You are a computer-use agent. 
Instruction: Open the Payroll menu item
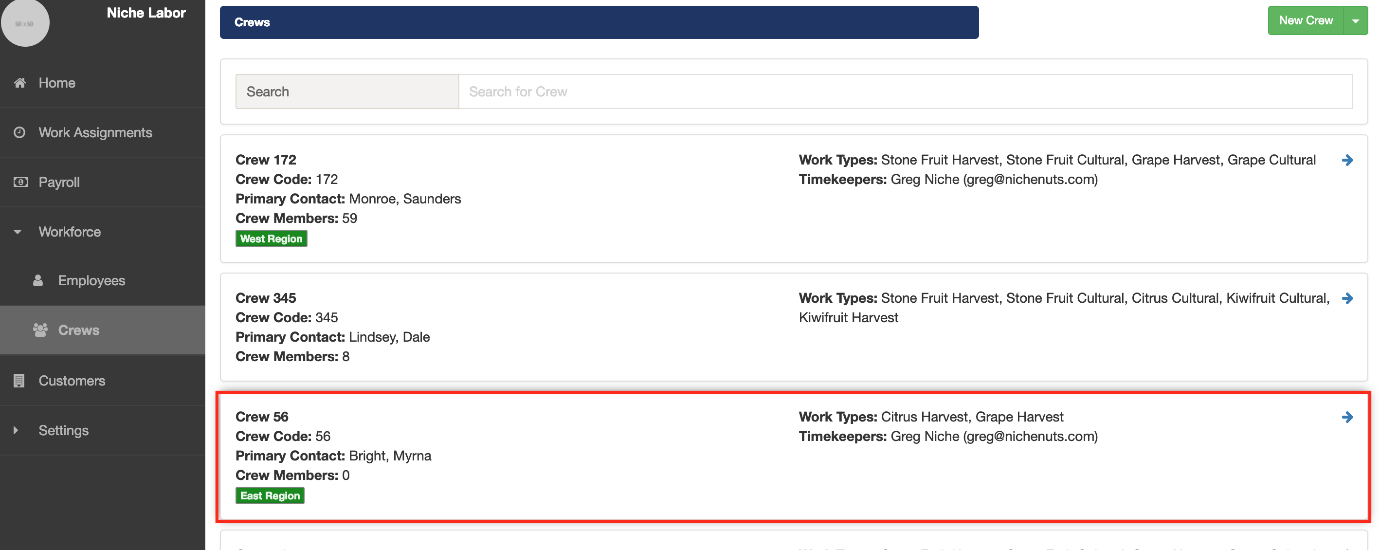click(59, 182)
